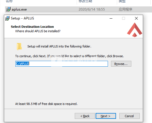
Task: Click the red APLUS logo
Action: point(134,30)
